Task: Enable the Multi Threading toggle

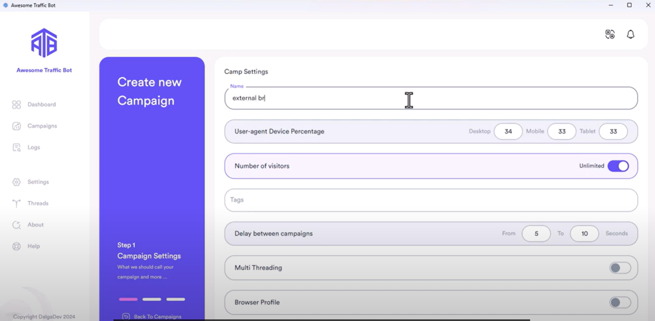Action: 620,268
